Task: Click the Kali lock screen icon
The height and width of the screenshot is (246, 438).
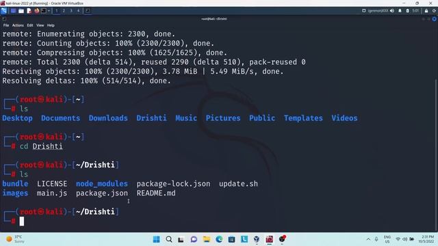Action: click(426, 11)
